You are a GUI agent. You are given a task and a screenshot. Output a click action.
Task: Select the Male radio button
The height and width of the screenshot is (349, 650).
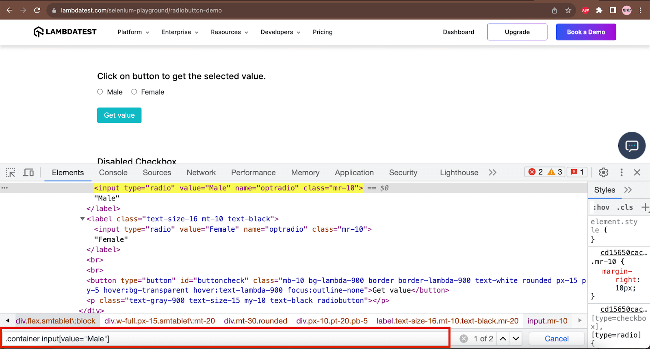[x=100, y=92]
